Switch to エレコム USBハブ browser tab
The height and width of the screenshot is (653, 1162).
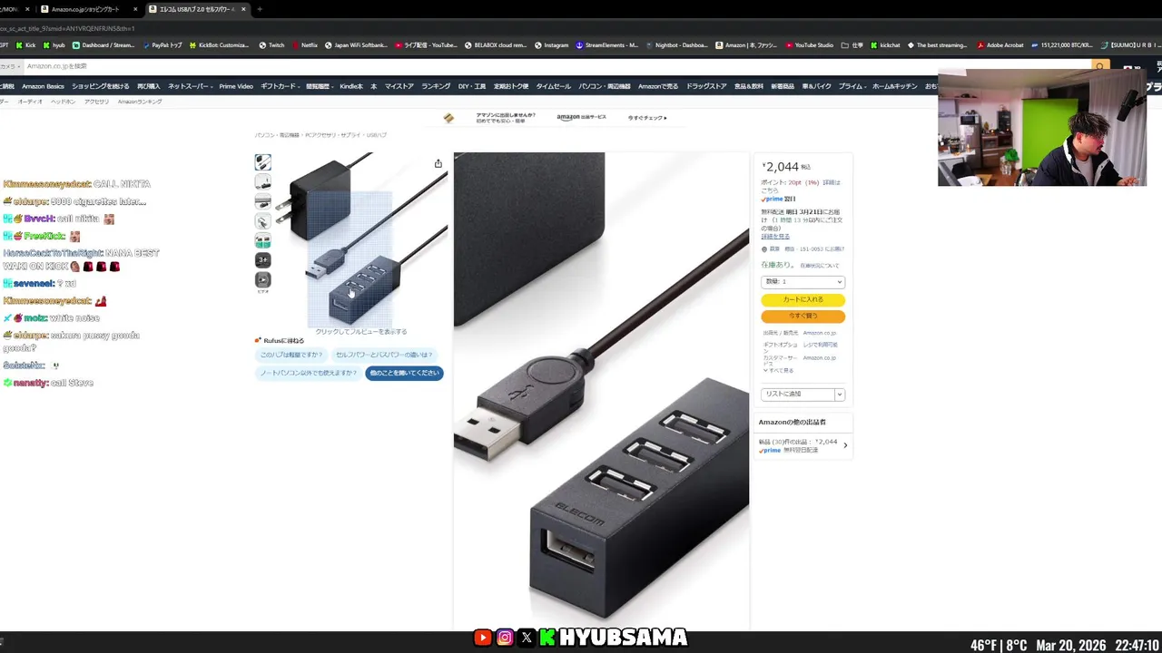[195, 9]
